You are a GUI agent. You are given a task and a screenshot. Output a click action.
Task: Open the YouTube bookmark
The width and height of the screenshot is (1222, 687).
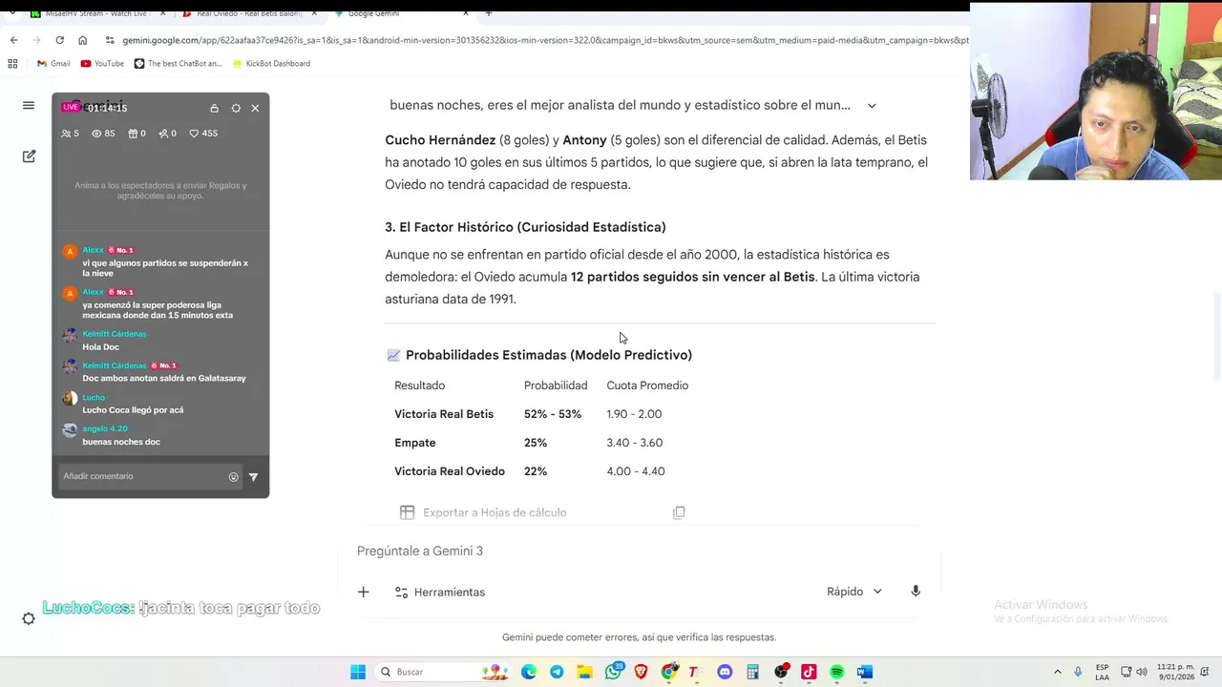pyautogui.click(x=102, y=64)
